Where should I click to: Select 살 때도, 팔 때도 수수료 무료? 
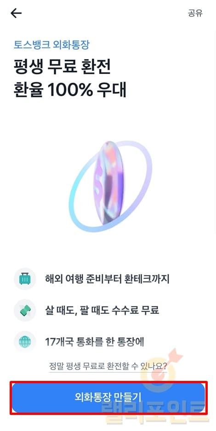tap(102, 311)
